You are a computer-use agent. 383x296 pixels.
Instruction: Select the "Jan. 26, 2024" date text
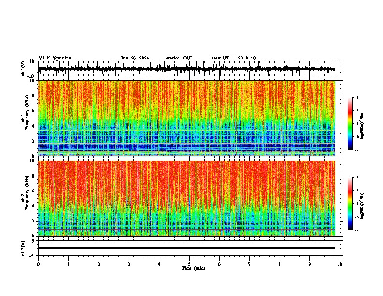135,58
